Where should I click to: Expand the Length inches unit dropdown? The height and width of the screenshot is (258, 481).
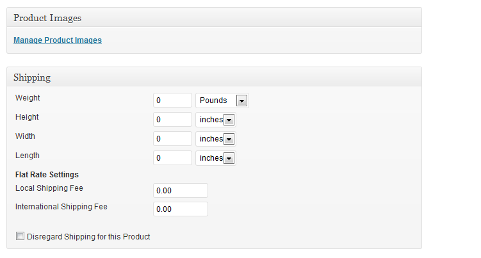[x=216, y=158]
